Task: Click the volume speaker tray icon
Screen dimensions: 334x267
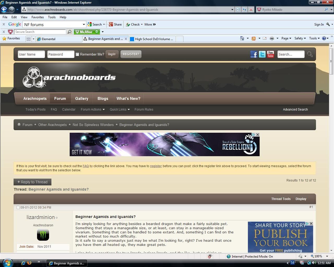Action: pos(313,263)
